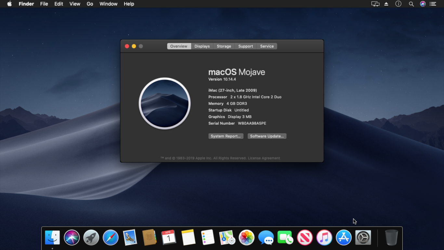The image size is (444, 250).
Task: Click the Software Update button
Action: (267, 136)
